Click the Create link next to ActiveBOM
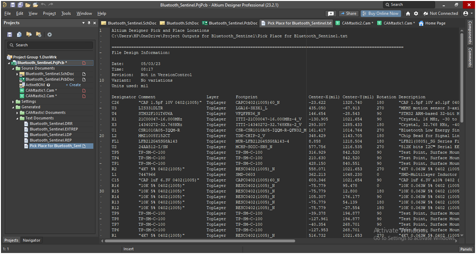 point(73,85)
